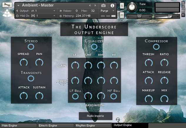Click the Audio Imperia button
The image size is (186, 128).
tap(95, 116)
